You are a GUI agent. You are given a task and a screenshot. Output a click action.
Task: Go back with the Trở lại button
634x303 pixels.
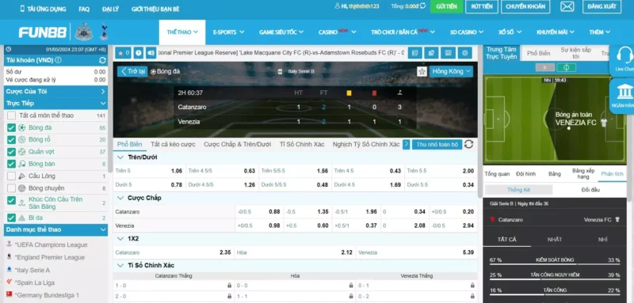(x=132, y=71)
